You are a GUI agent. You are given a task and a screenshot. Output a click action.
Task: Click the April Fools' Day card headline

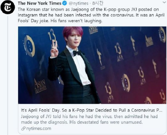point(92,110)
